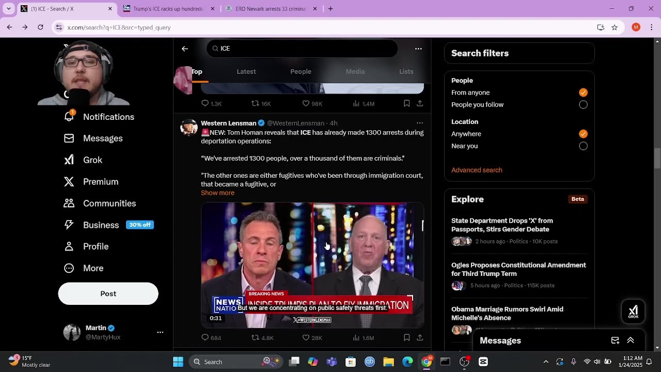Open the Advanced search link
The image size is (661, 372).
[x=477, y=170]
